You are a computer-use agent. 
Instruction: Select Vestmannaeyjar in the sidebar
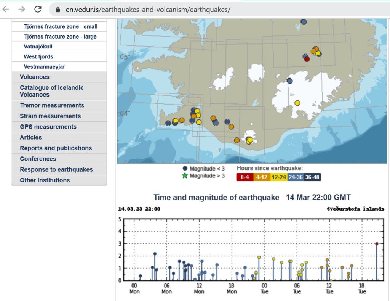[45, 66]
